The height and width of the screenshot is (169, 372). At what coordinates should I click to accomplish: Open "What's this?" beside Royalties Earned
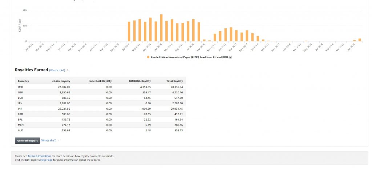pos(57,70)
